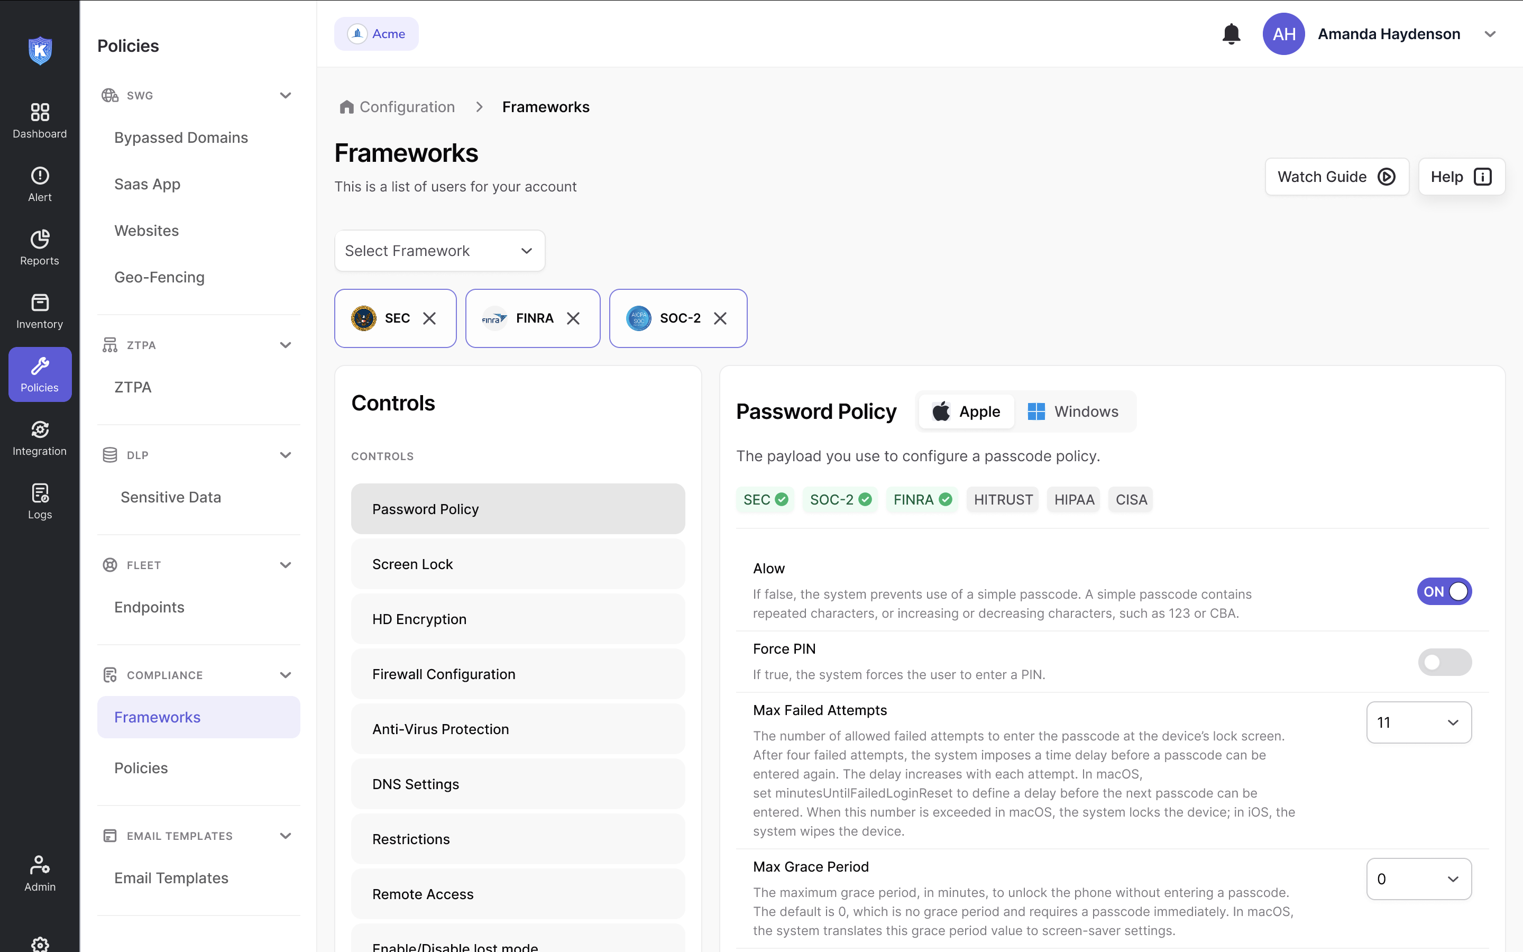Open the Configuration breadcrumb link
Screen dimensions: 1523x952
(407, 107)
